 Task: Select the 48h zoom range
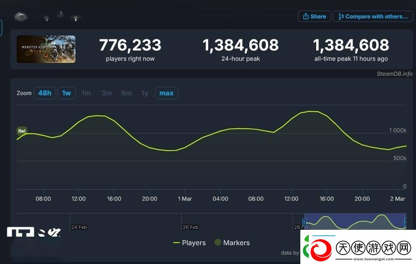[45, 93]
